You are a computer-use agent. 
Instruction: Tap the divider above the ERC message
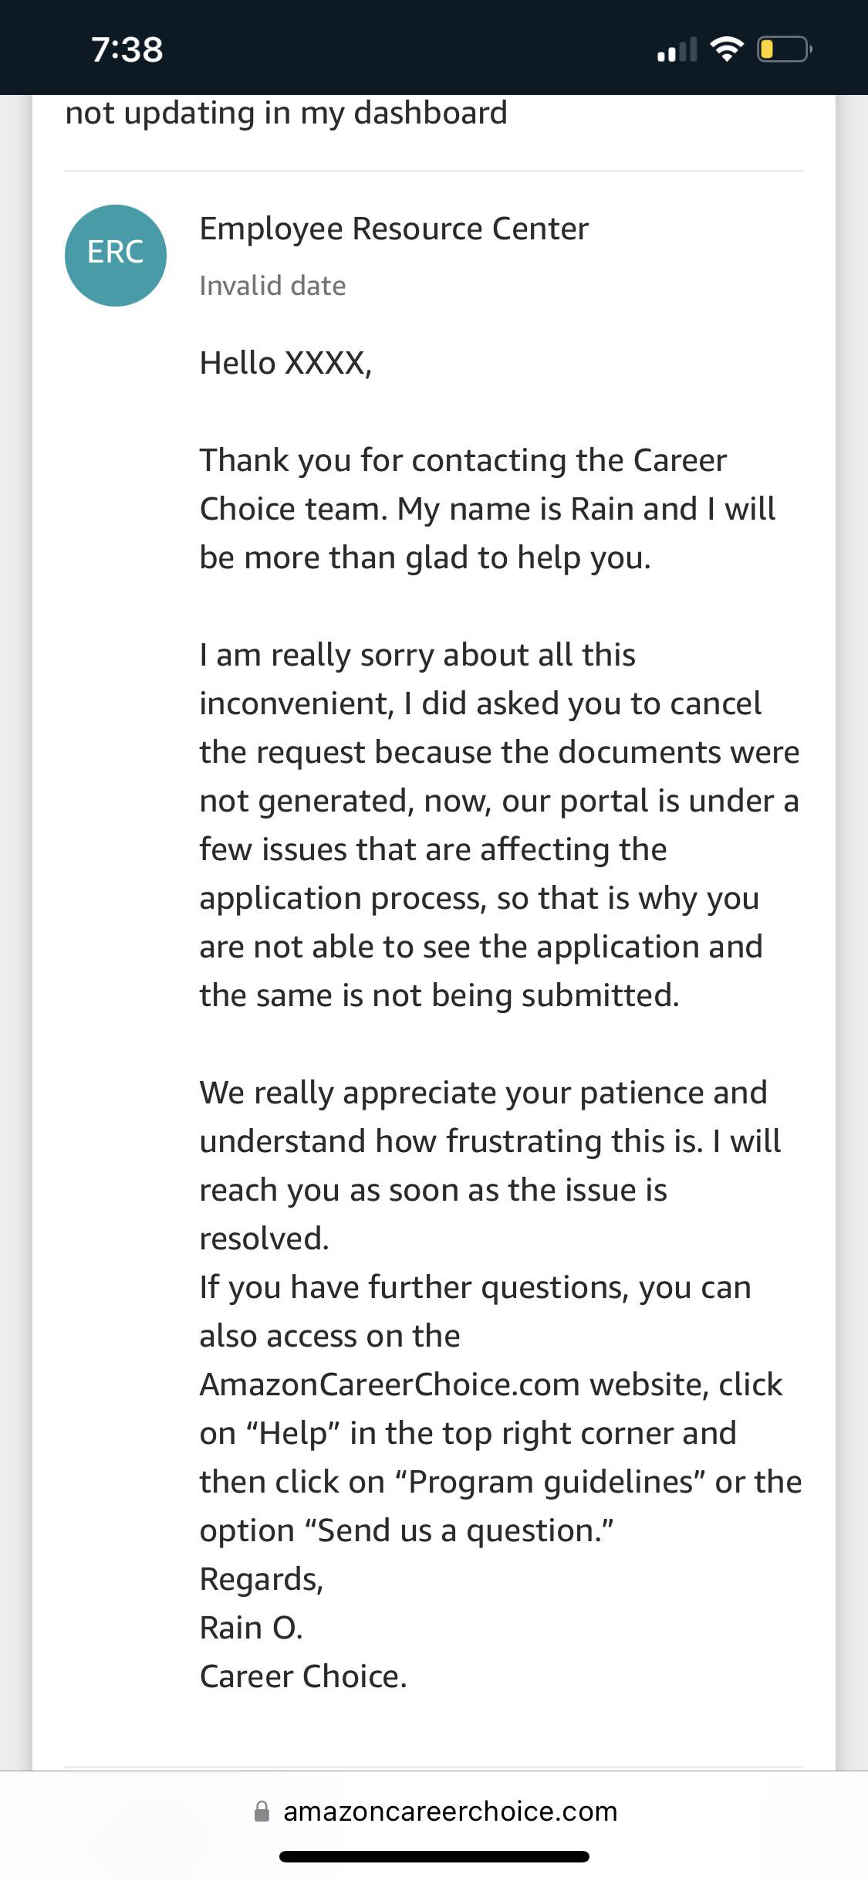434,169
